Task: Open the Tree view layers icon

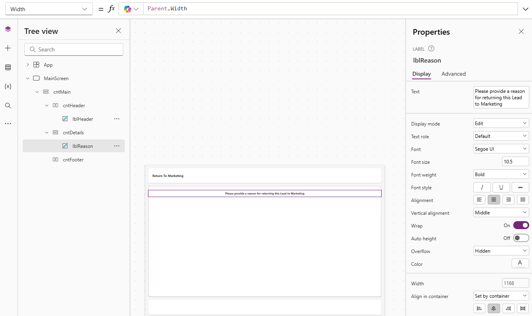Action: click(x=8, y=29)
